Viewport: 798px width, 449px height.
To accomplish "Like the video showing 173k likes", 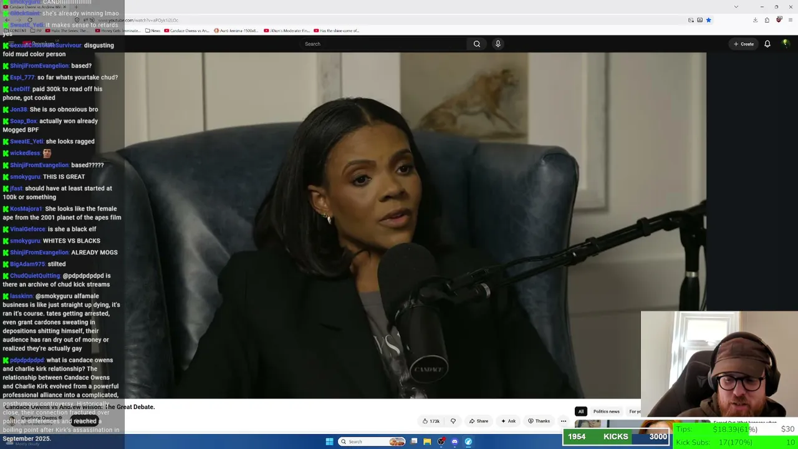I will click(x=431, y=421).
